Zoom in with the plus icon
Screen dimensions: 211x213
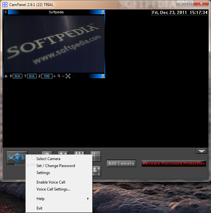[x=54, y=76]
